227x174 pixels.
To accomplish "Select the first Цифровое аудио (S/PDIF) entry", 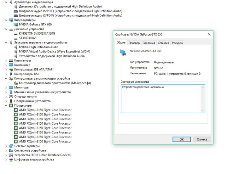I will click(x=71, y=11).
